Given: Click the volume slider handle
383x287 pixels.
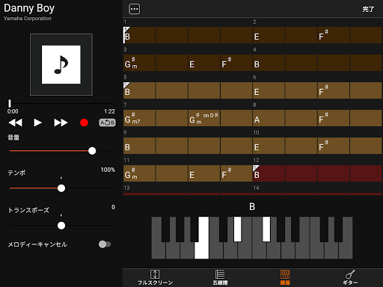Looking at the screenshot, I should pos(92,151).
